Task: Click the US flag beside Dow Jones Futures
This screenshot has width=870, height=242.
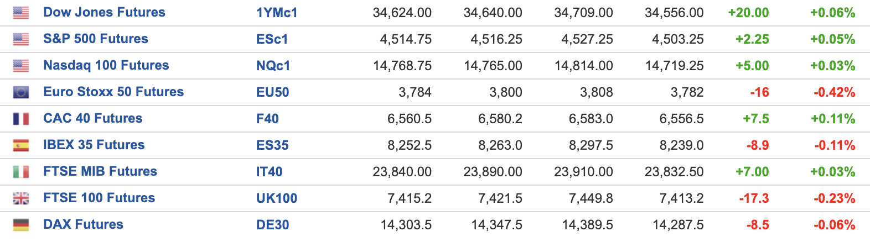Action: click(x=21, y=13)
